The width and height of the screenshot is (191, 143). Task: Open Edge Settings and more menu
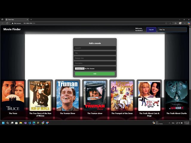point(185,23)
